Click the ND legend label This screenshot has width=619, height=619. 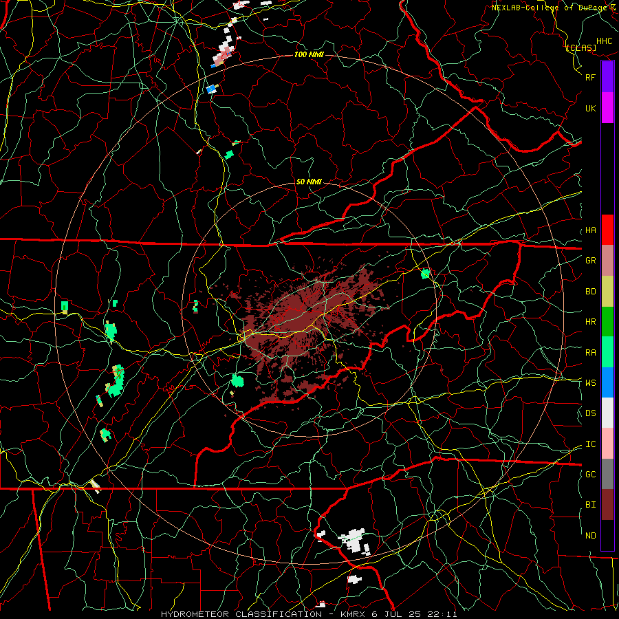[591, 536]
